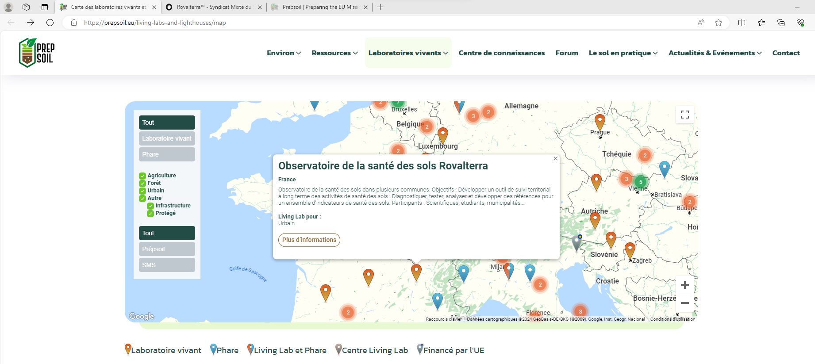Expand the Ressources menu
This screenshot has height=364, width=815.
coord(334,53)
